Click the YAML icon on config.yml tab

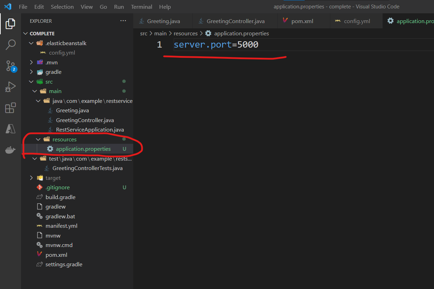338,21
